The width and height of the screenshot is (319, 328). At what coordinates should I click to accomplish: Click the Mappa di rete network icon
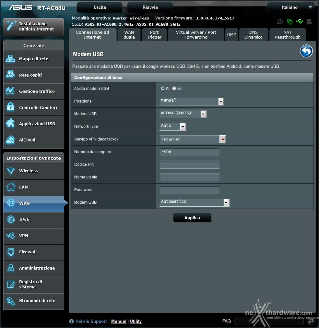10,59
